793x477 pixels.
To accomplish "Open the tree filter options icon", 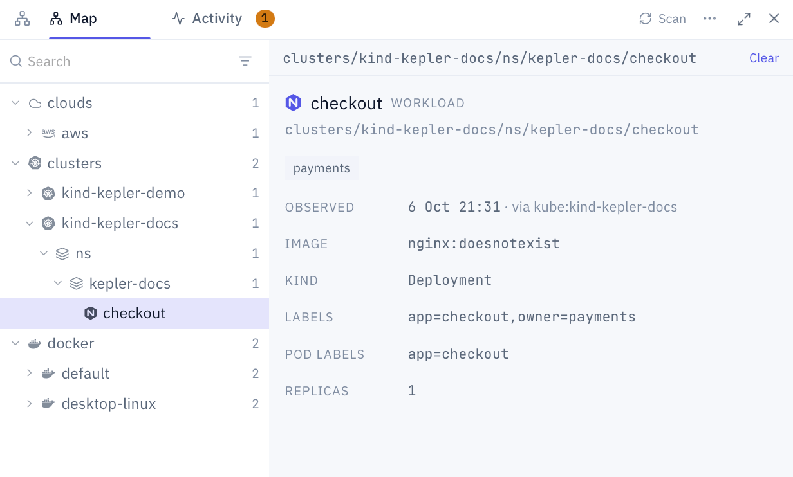I will 245,61.
